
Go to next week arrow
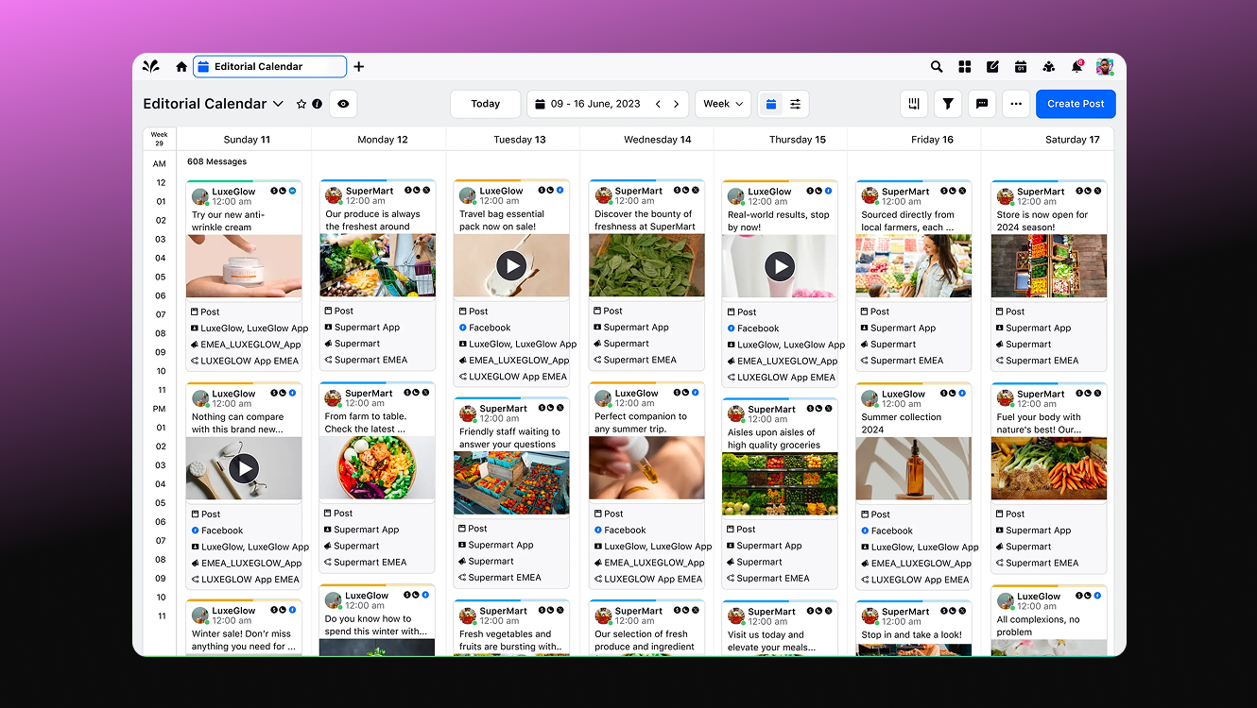[676, 104]
